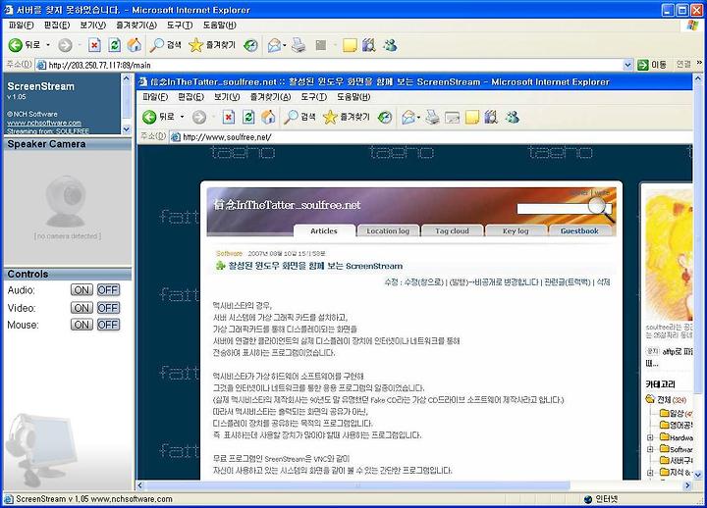Open the outer address bar history dropdown
This screenshot has width=707, height=508.
[x=627, y=65]
